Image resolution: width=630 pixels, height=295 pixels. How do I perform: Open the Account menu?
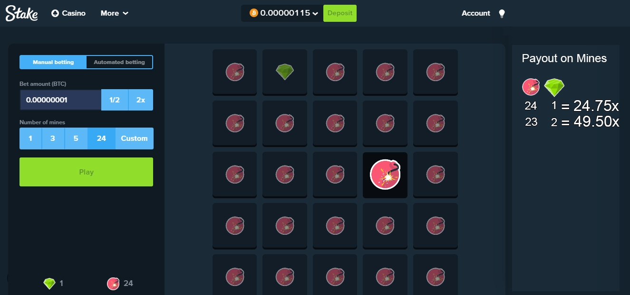[475, 13]
